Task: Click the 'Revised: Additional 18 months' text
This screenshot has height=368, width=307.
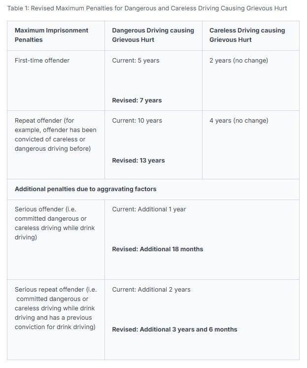Action: [158, 249]
